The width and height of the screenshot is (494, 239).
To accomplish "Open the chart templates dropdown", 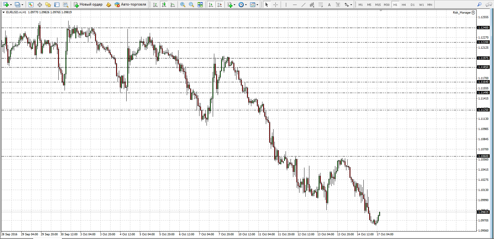I will point(257,5).
